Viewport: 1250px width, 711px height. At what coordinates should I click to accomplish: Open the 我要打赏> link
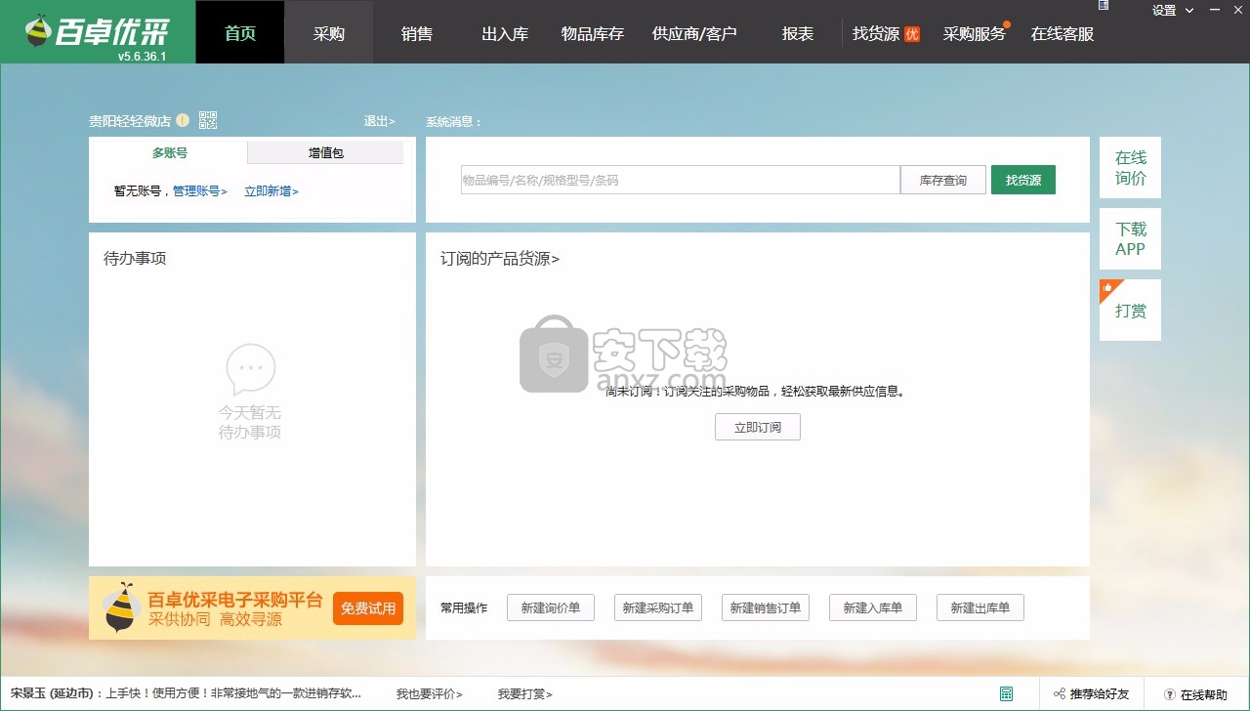point(524,694)
